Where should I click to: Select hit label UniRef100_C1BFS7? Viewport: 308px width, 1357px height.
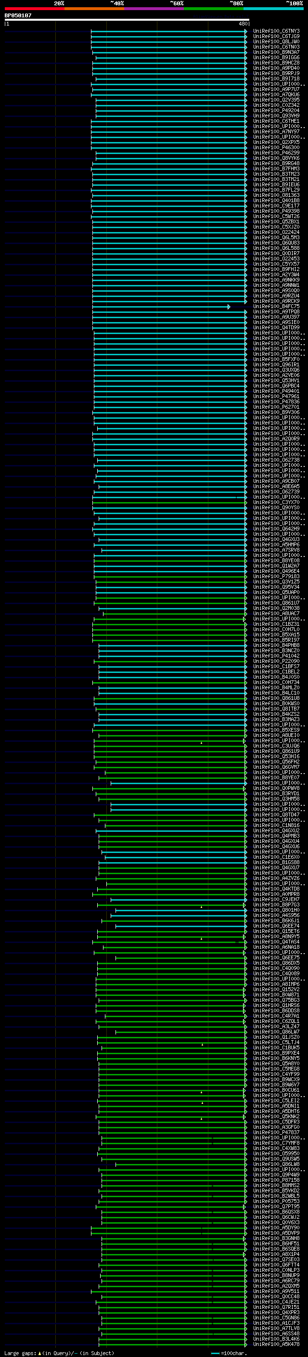pyautogui.click(x=276, y=666)
